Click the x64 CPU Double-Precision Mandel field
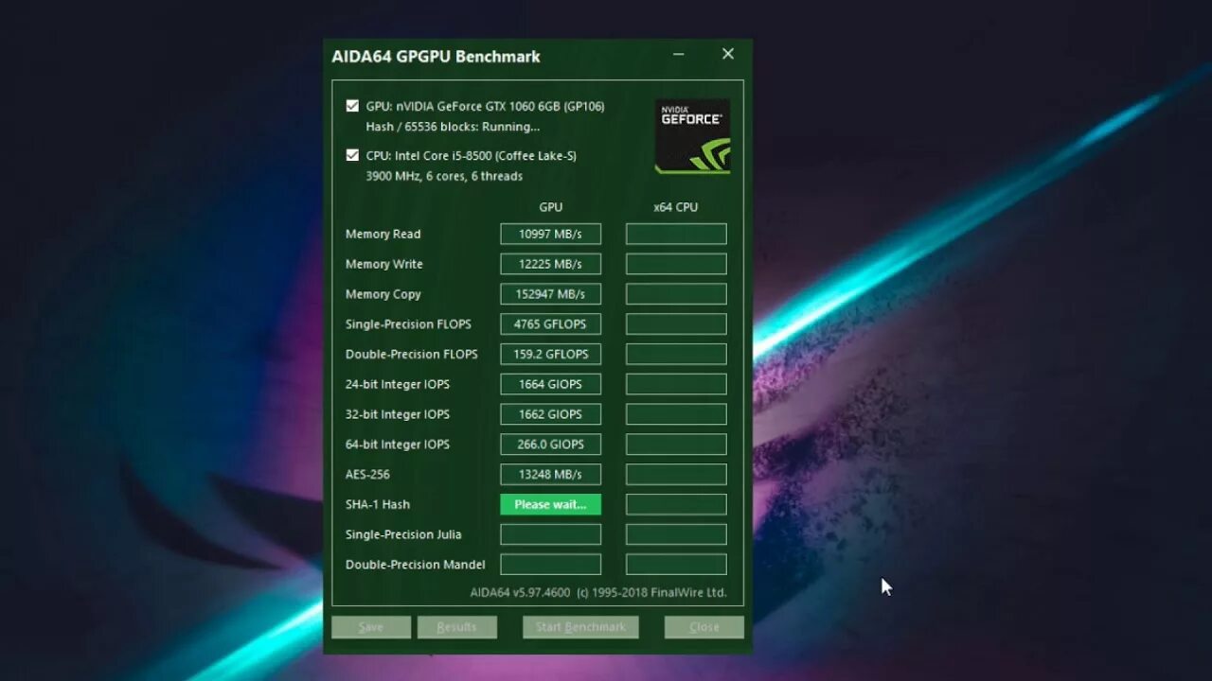This screenshot has height=681, width=1212. pos(676,565)
